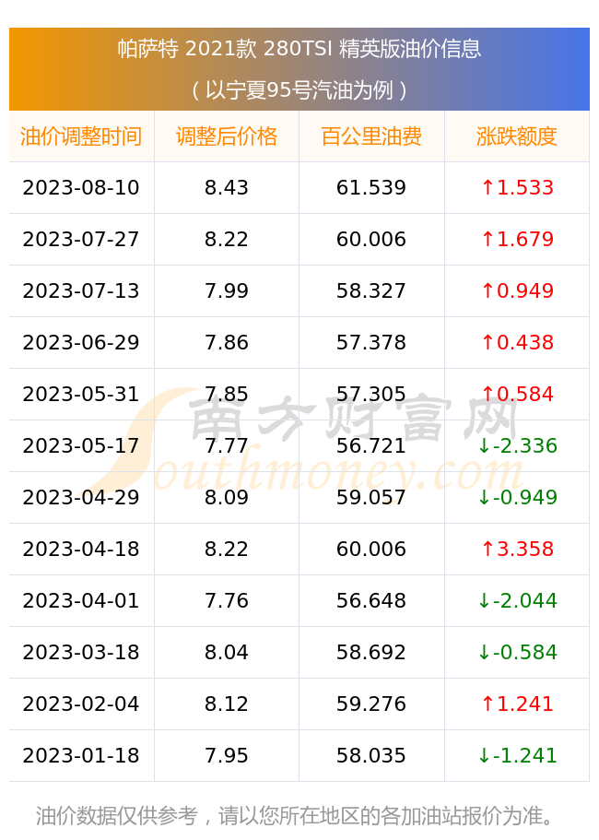This screenshot has height=840, width=599.
Task: Select the 2023-04-18 date cell
Action: point(81,549)
